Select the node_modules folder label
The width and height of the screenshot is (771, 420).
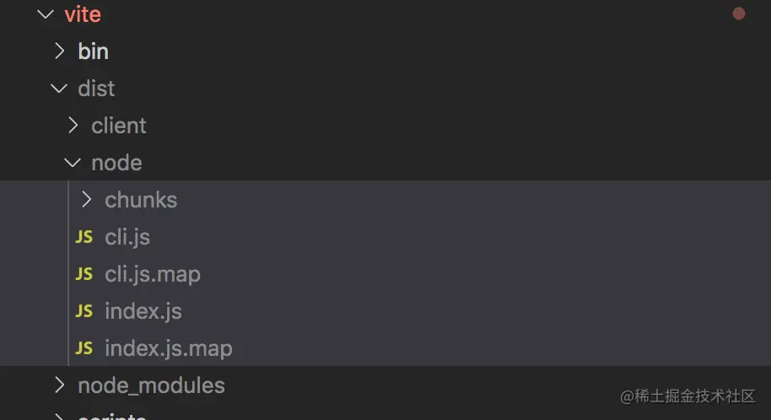coord(151,385)
